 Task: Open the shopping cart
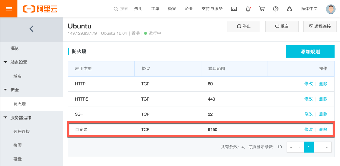click(262, 9)
